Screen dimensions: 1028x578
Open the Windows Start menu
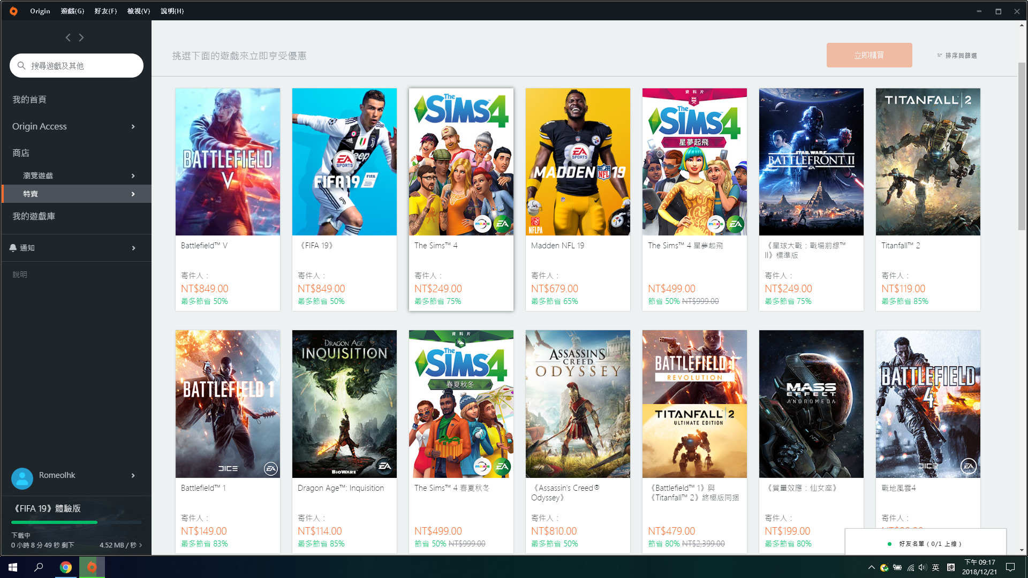(13, 567)
